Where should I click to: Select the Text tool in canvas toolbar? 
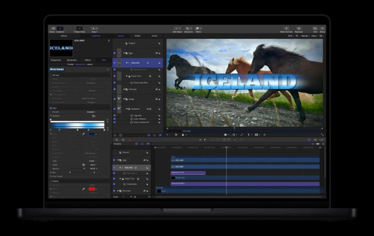248,135
